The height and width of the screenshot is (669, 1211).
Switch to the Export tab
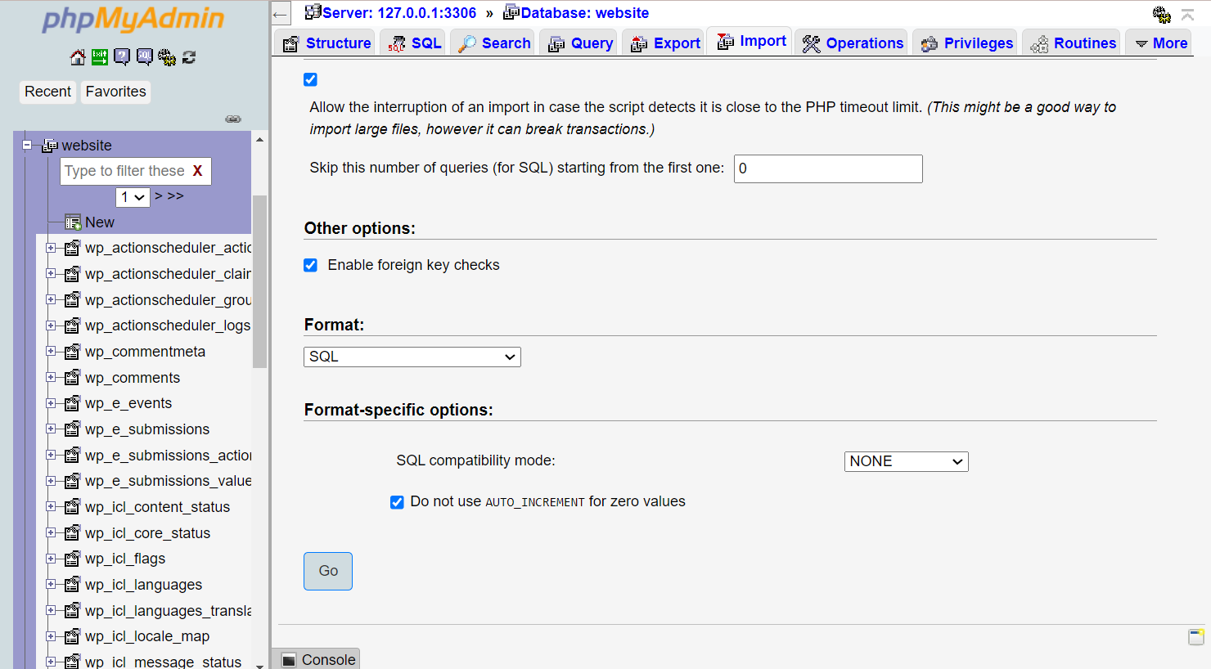click(x=666, y=43)
